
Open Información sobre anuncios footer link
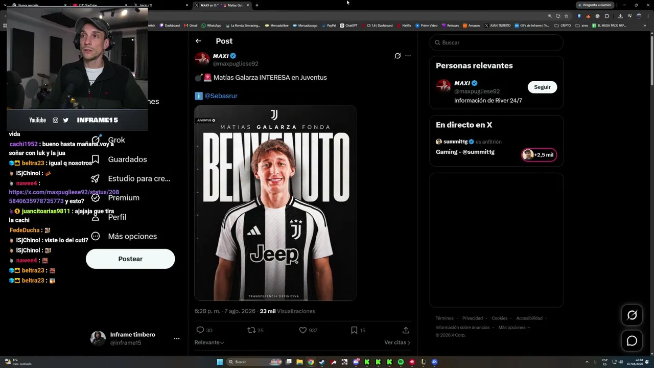click(x=462, y=327)
